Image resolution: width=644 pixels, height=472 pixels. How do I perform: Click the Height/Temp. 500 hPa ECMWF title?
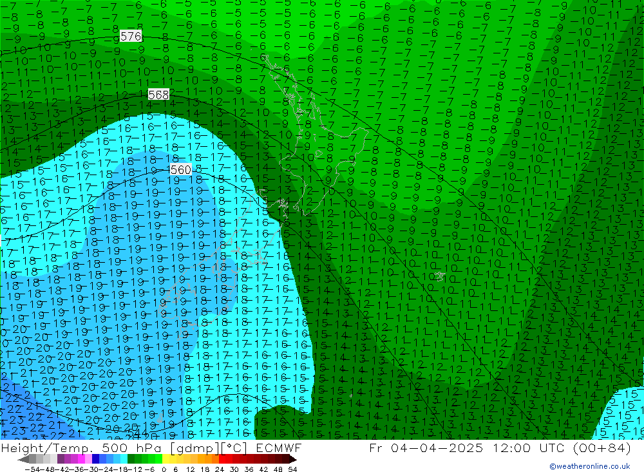[x=151, y=448]
